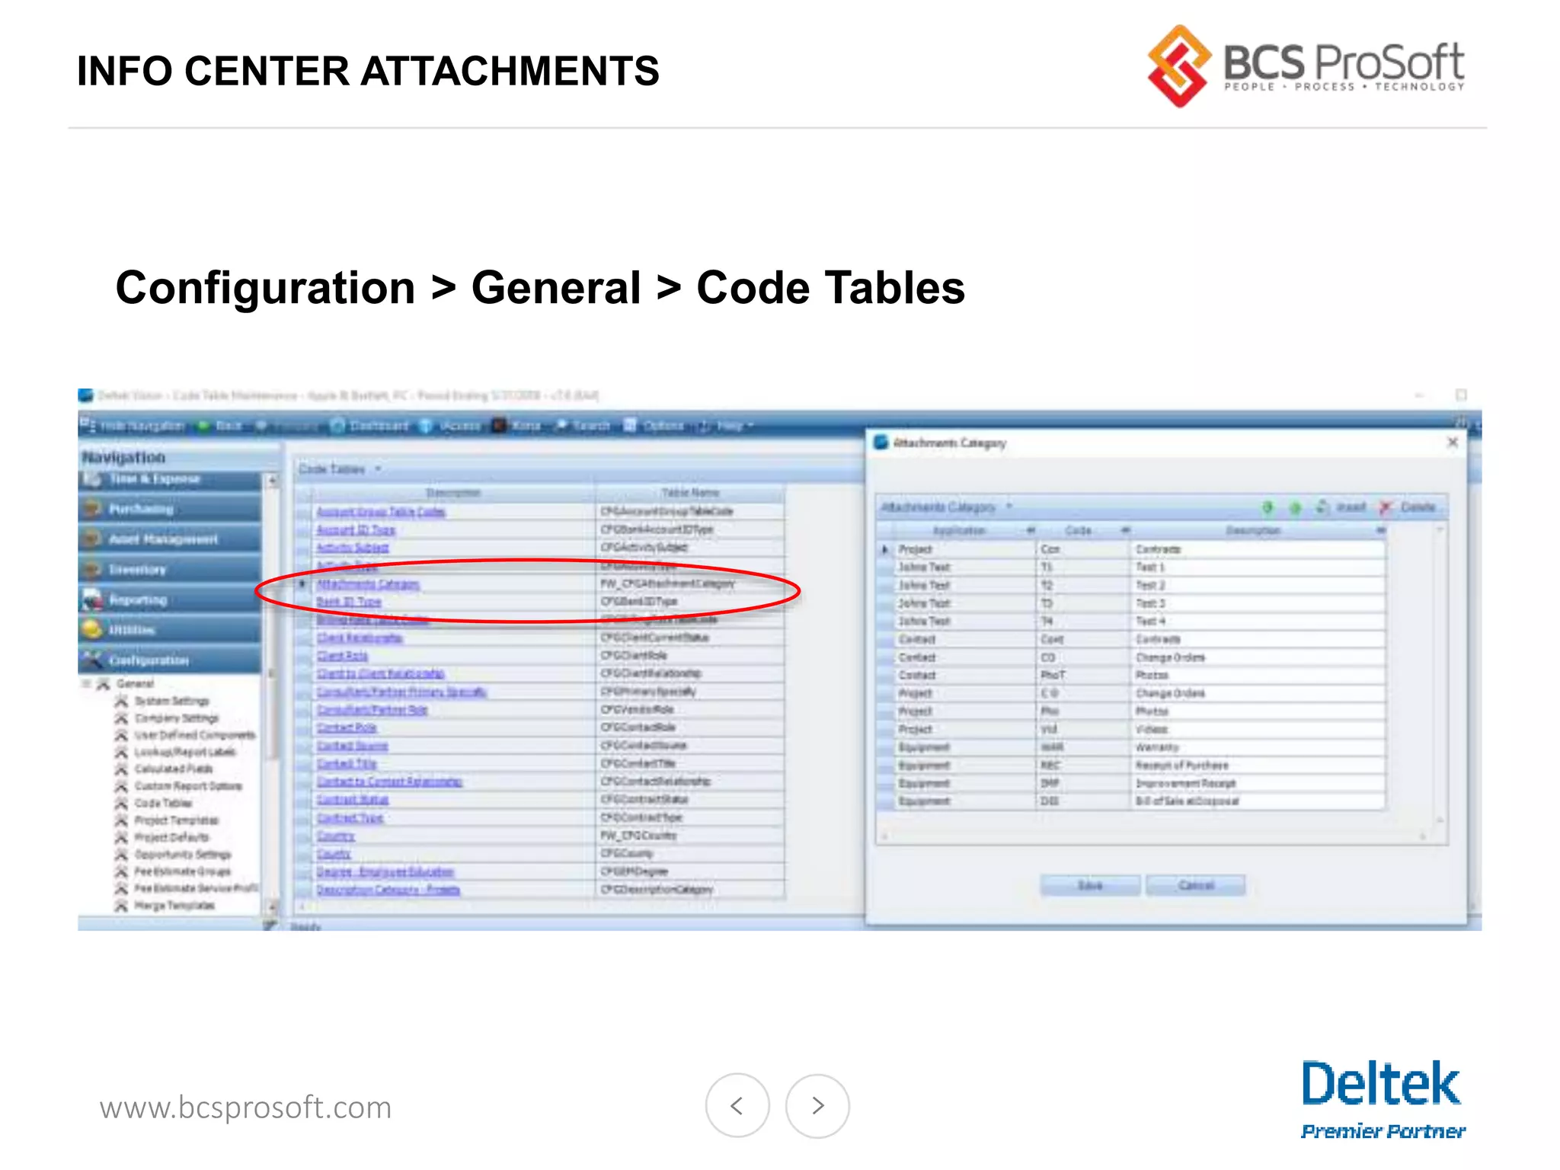This screenshot has height=1170, width=1560.
Task: Open the Contact Source link
Action: [x=353, y=746]
